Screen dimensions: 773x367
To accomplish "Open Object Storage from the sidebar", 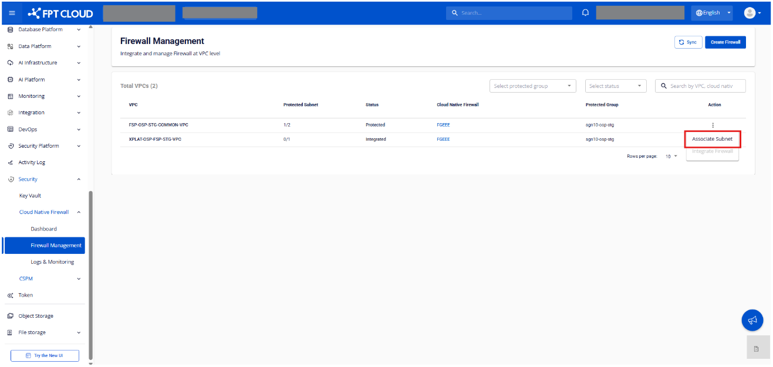I will pyautogui.click(x=35, y=316).
